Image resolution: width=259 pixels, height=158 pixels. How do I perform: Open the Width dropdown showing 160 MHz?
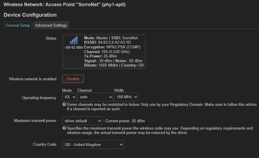[126, 97]
